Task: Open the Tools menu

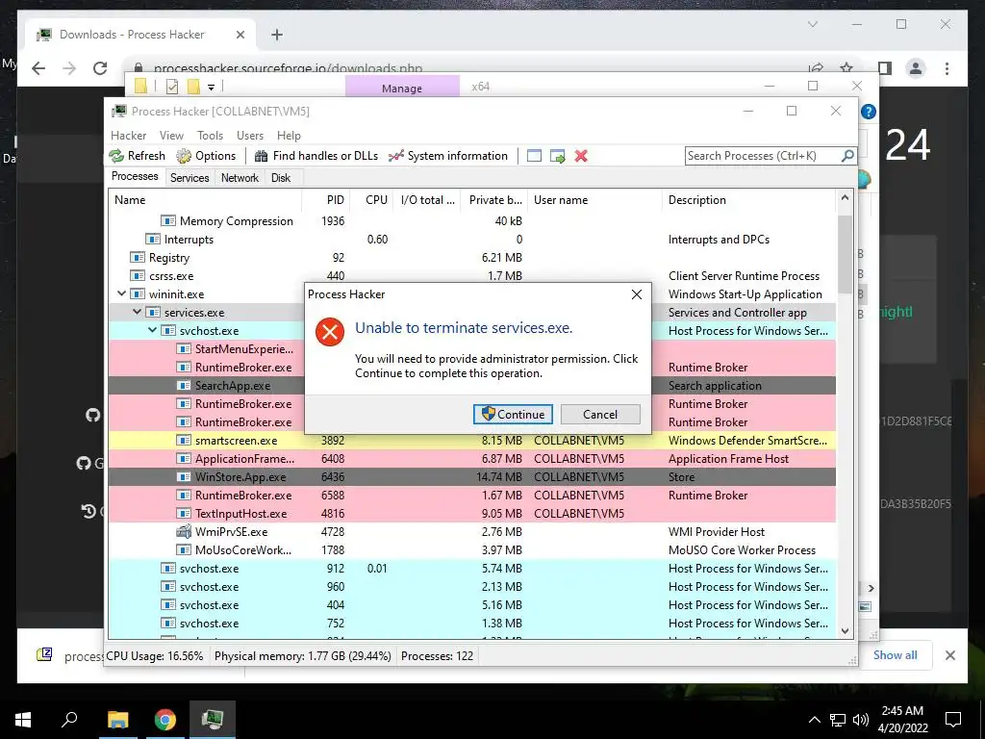Action: [x=210, y=136]
